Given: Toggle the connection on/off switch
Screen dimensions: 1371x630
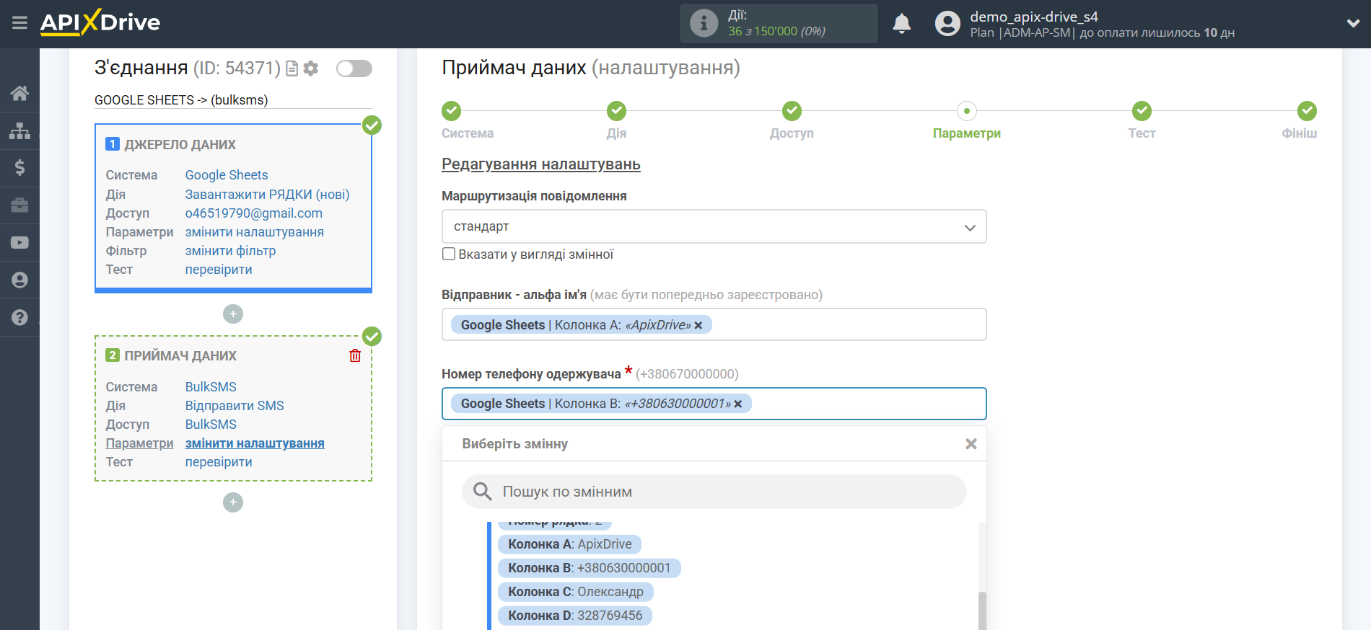Looking at the screenshot, I should [354, 68].
